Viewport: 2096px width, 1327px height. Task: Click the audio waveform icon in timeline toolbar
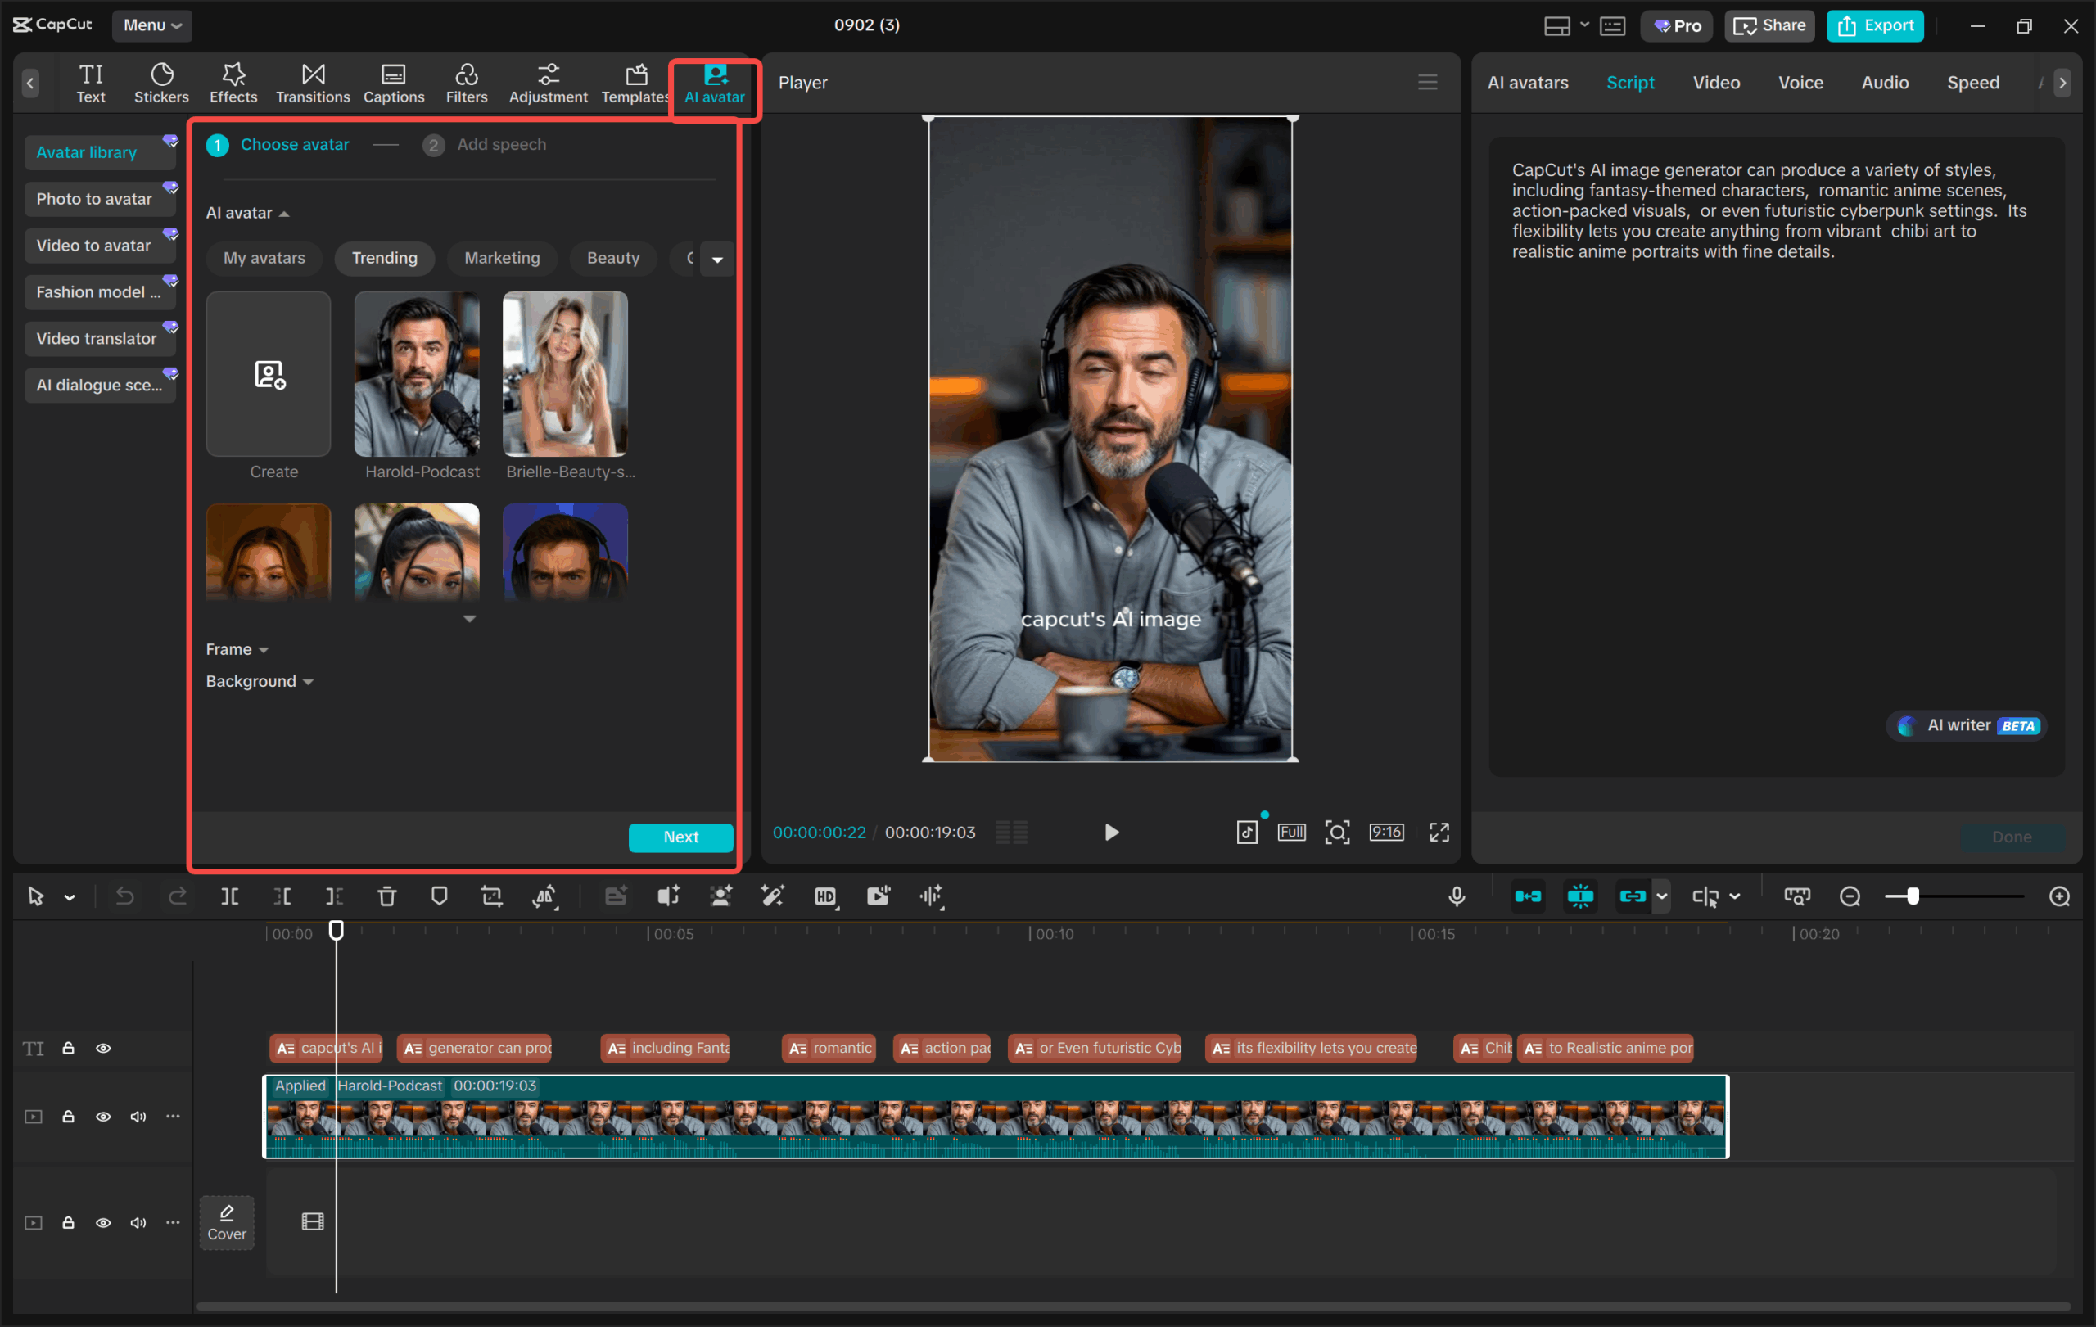pyautogui.click(x=932, y=896)
